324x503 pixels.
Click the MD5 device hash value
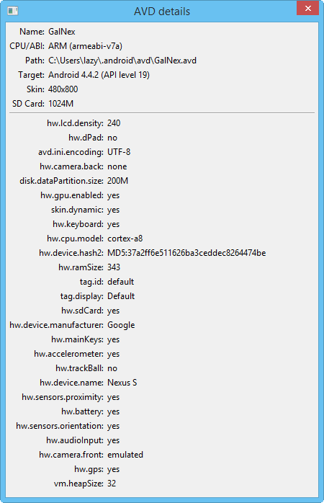tap(186, 253)
